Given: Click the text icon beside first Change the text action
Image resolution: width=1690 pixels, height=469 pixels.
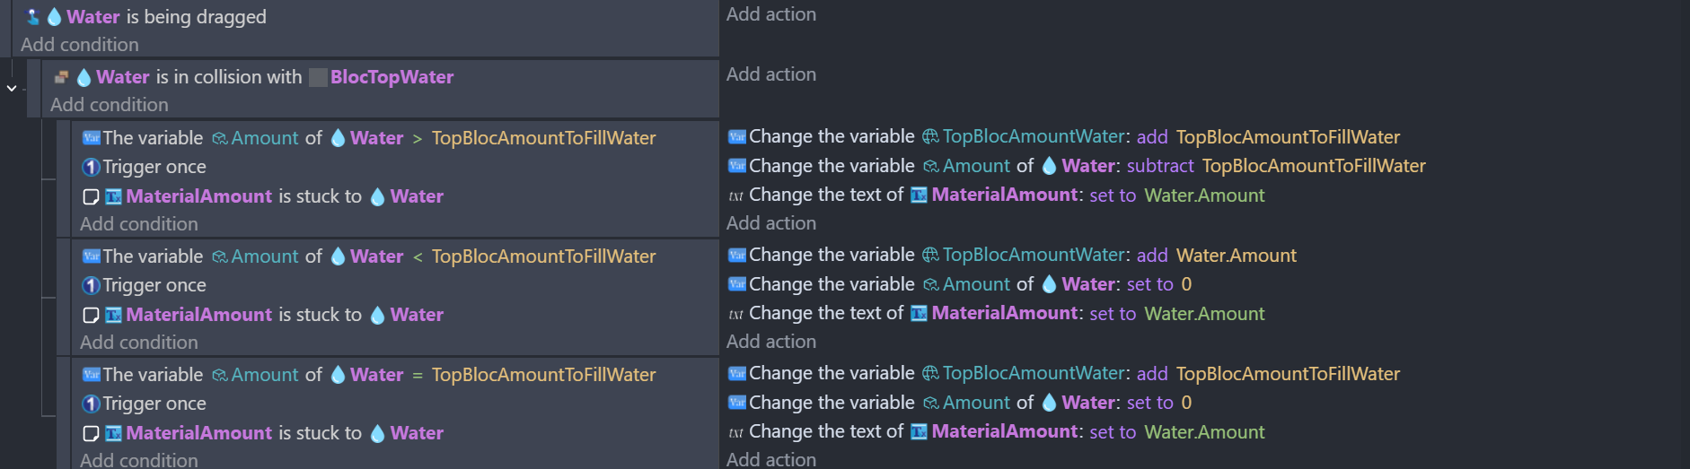Looking at the screenshot, I should (x=736, y=195).
